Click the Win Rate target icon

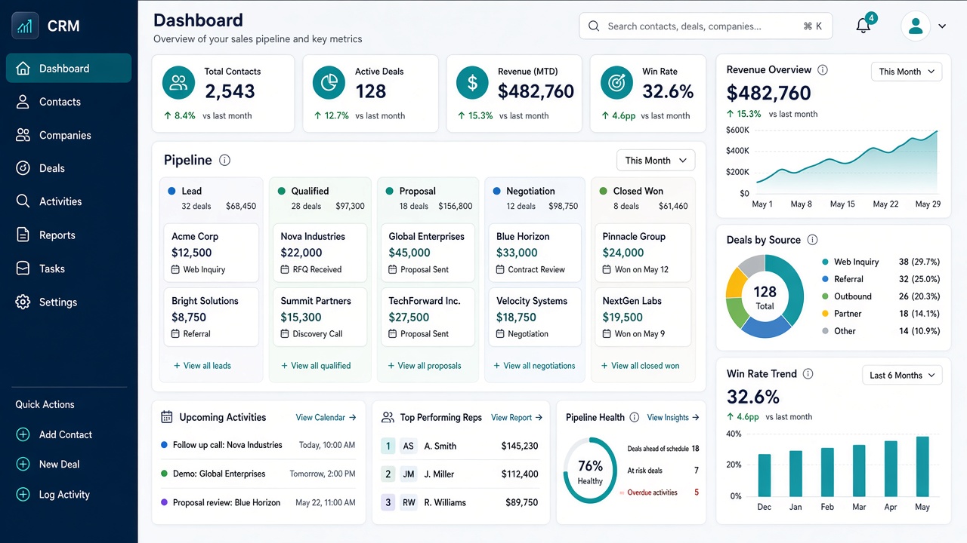coord(616,83)
